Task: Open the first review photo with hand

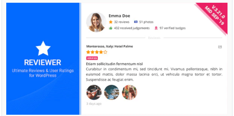Action: (x=94, y=92)
